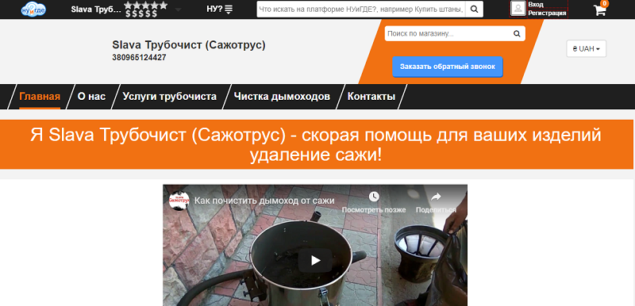The height and width of the screenshot is (306, 635).
Task: Open the shopping cart icon
Action: click(x=599, y=10)
